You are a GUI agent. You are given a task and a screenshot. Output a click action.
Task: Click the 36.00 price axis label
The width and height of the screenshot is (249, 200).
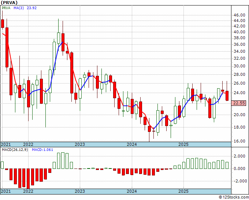coord(239,44)
